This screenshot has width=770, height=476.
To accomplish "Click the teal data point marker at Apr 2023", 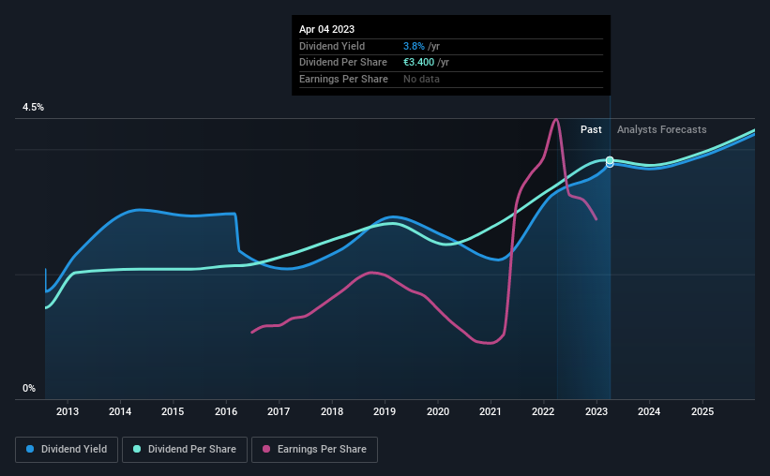I will [x=610, y=160].
